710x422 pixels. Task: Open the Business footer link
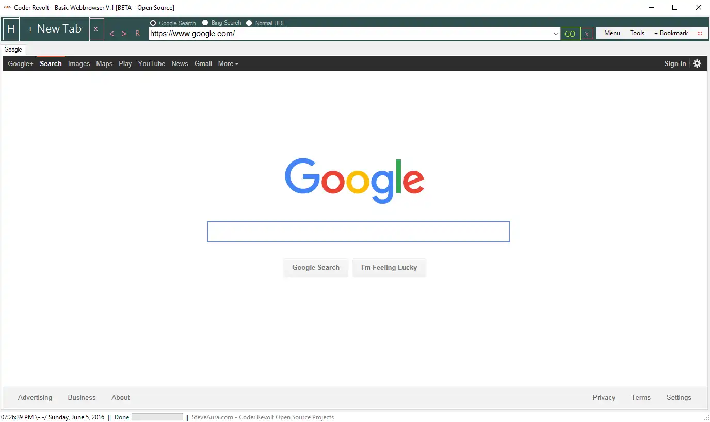tap(82, 397)
